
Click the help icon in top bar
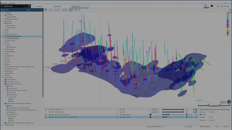coord(212,6)
